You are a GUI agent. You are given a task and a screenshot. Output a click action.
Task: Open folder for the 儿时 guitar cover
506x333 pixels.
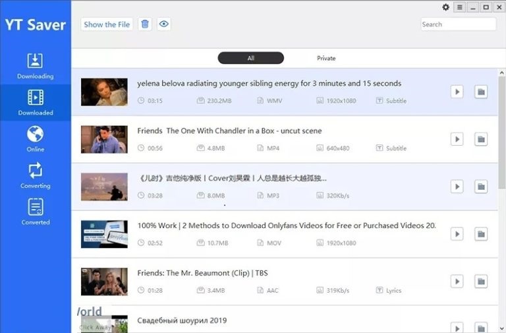pos(481,187)
